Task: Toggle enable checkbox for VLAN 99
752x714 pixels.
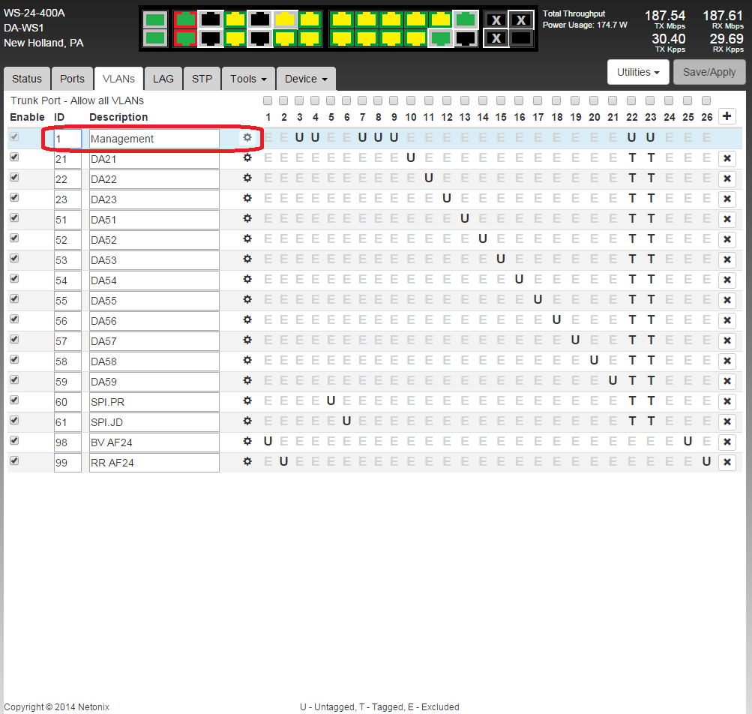Action: [14, 460]
